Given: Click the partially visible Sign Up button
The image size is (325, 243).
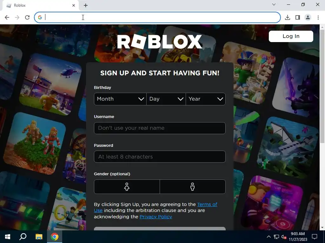Looking at the screenshot, I should [160, 228].
